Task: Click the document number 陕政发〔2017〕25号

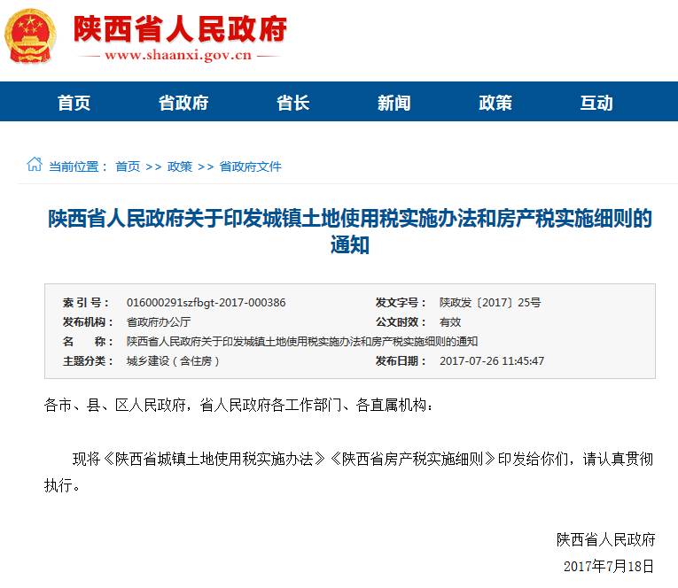Action: point(490,303)
